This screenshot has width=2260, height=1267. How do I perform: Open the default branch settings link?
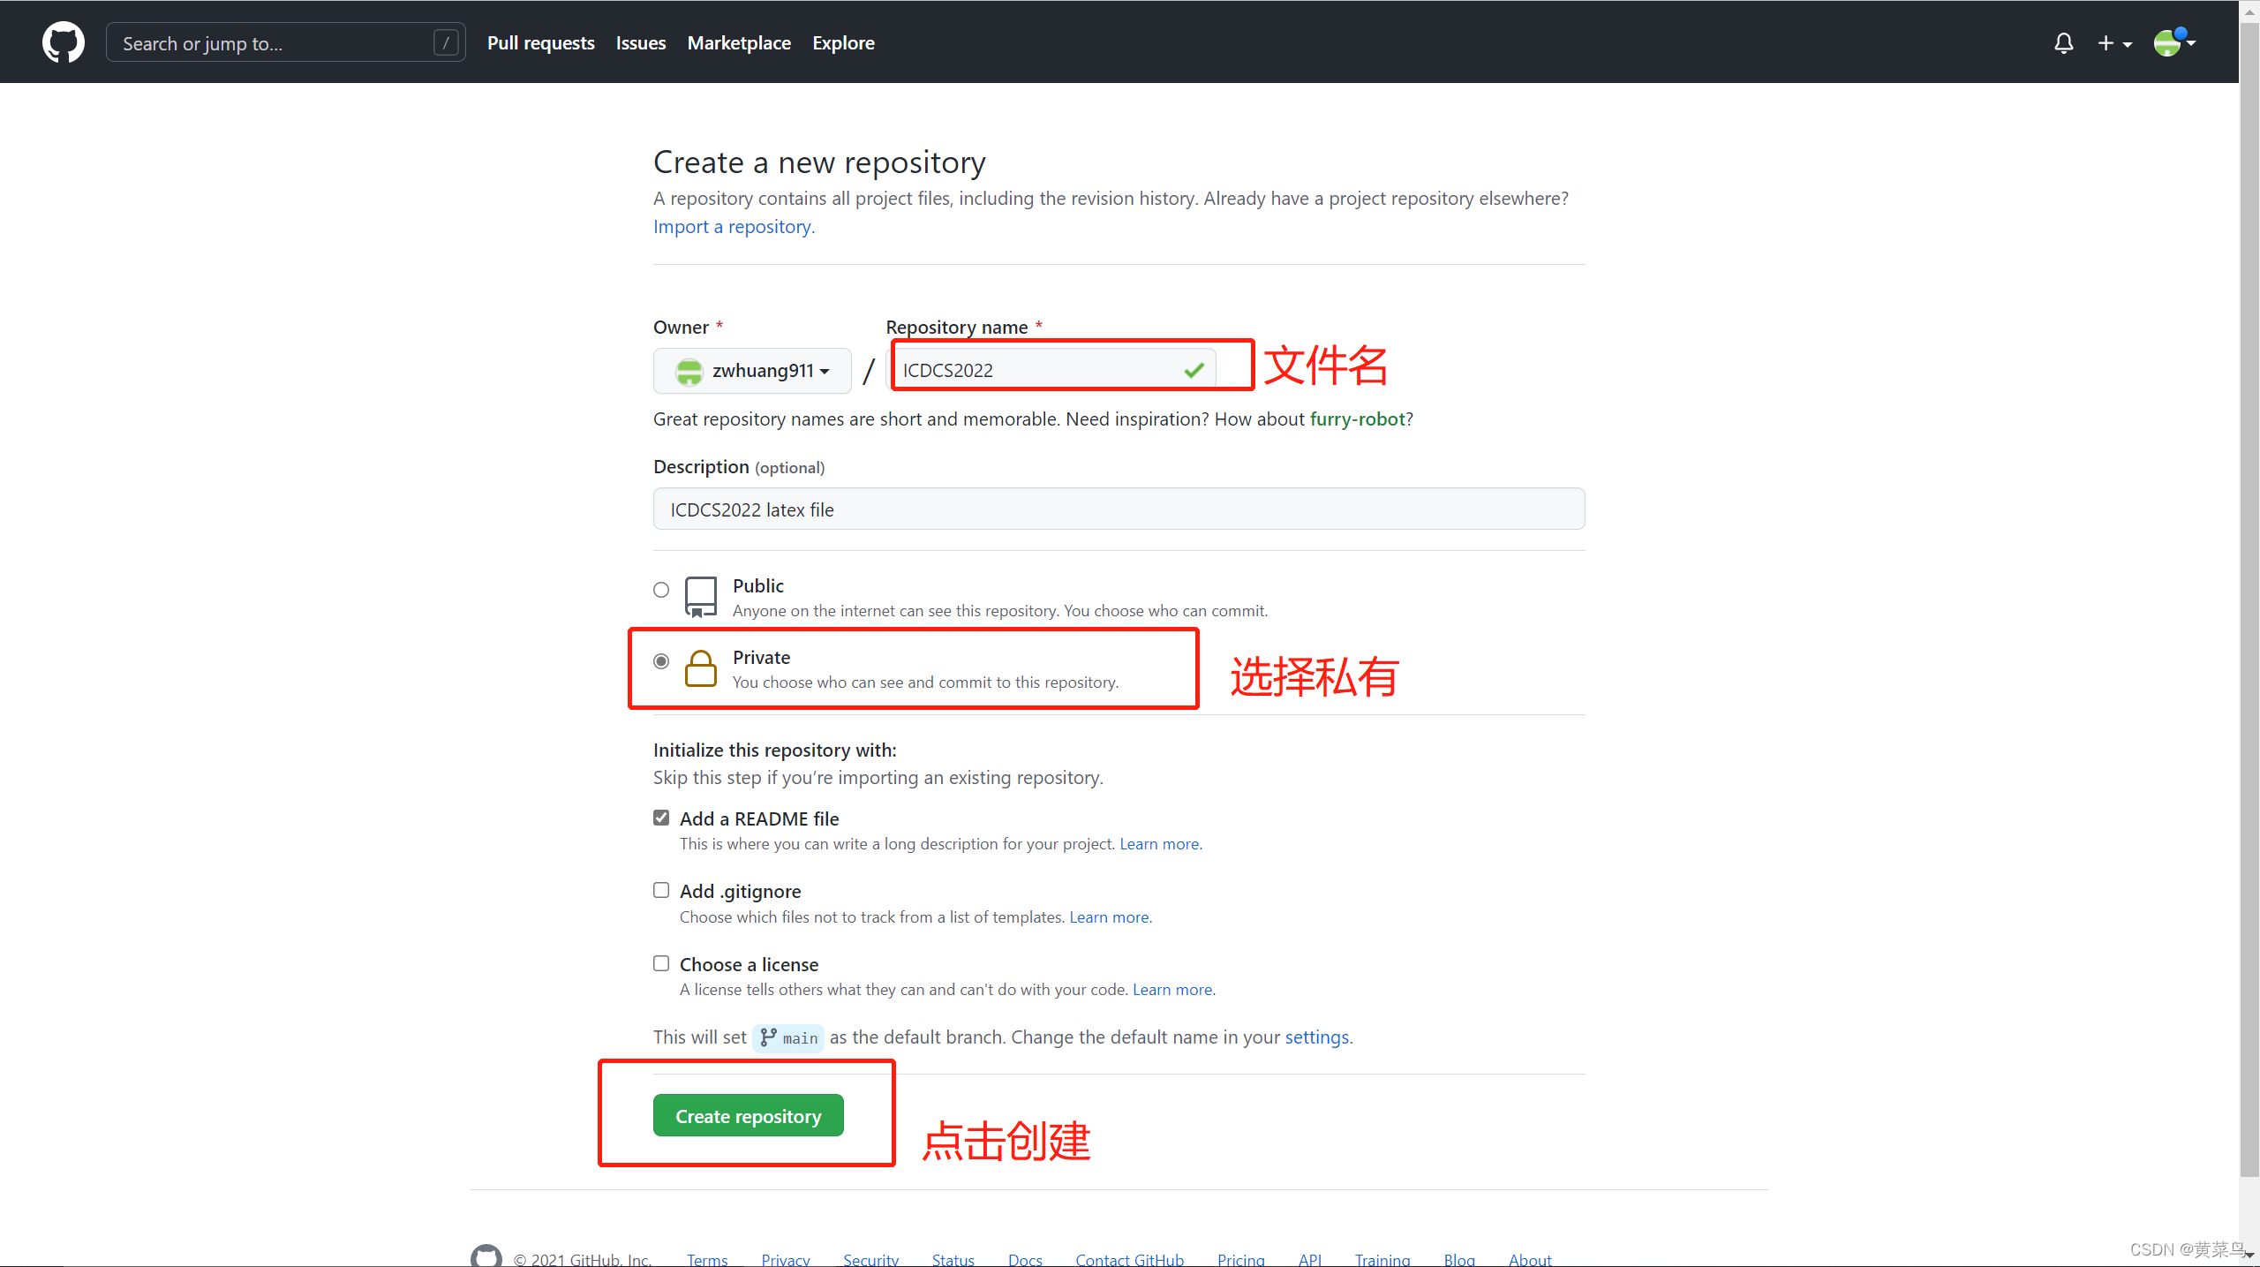pos(1317,1037)
